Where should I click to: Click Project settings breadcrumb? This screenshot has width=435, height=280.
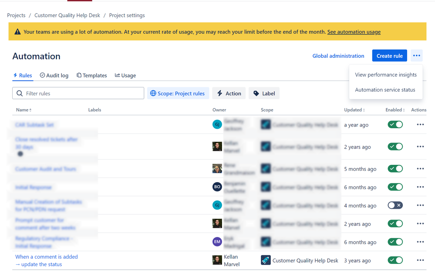click(127, 15)
